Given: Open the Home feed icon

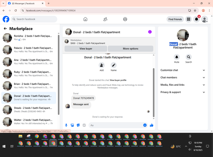Looking at the screenshot, I should pyautogui.click(x=85, y=19).
